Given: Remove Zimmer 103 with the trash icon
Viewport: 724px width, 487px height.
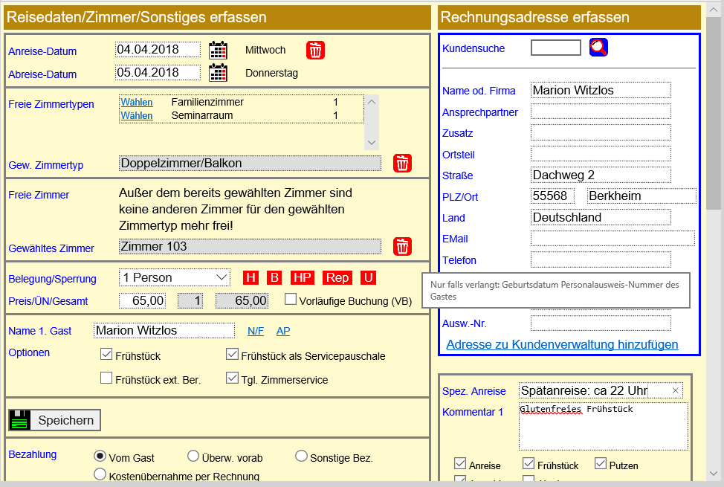Looking at the screenshot, I should 402,247.
